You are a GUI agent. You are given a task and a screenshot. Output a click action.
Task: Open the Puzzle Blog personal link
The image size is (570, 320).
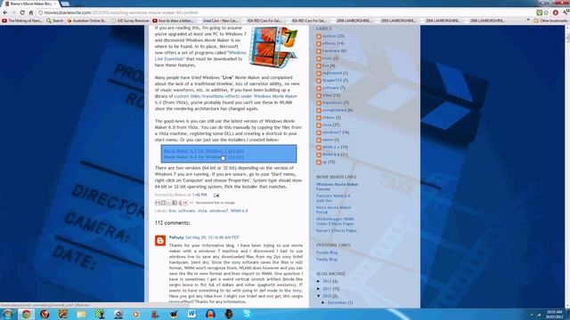pyautogui.click(x=327, y=252)
